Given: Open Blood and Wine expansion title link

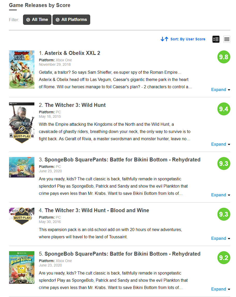Looking at the screenshot, I should [97, 210].
